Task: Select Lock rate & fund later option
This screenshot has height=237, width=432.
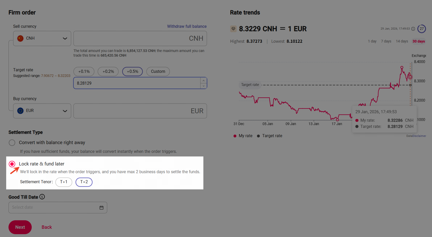Action: 12,164
